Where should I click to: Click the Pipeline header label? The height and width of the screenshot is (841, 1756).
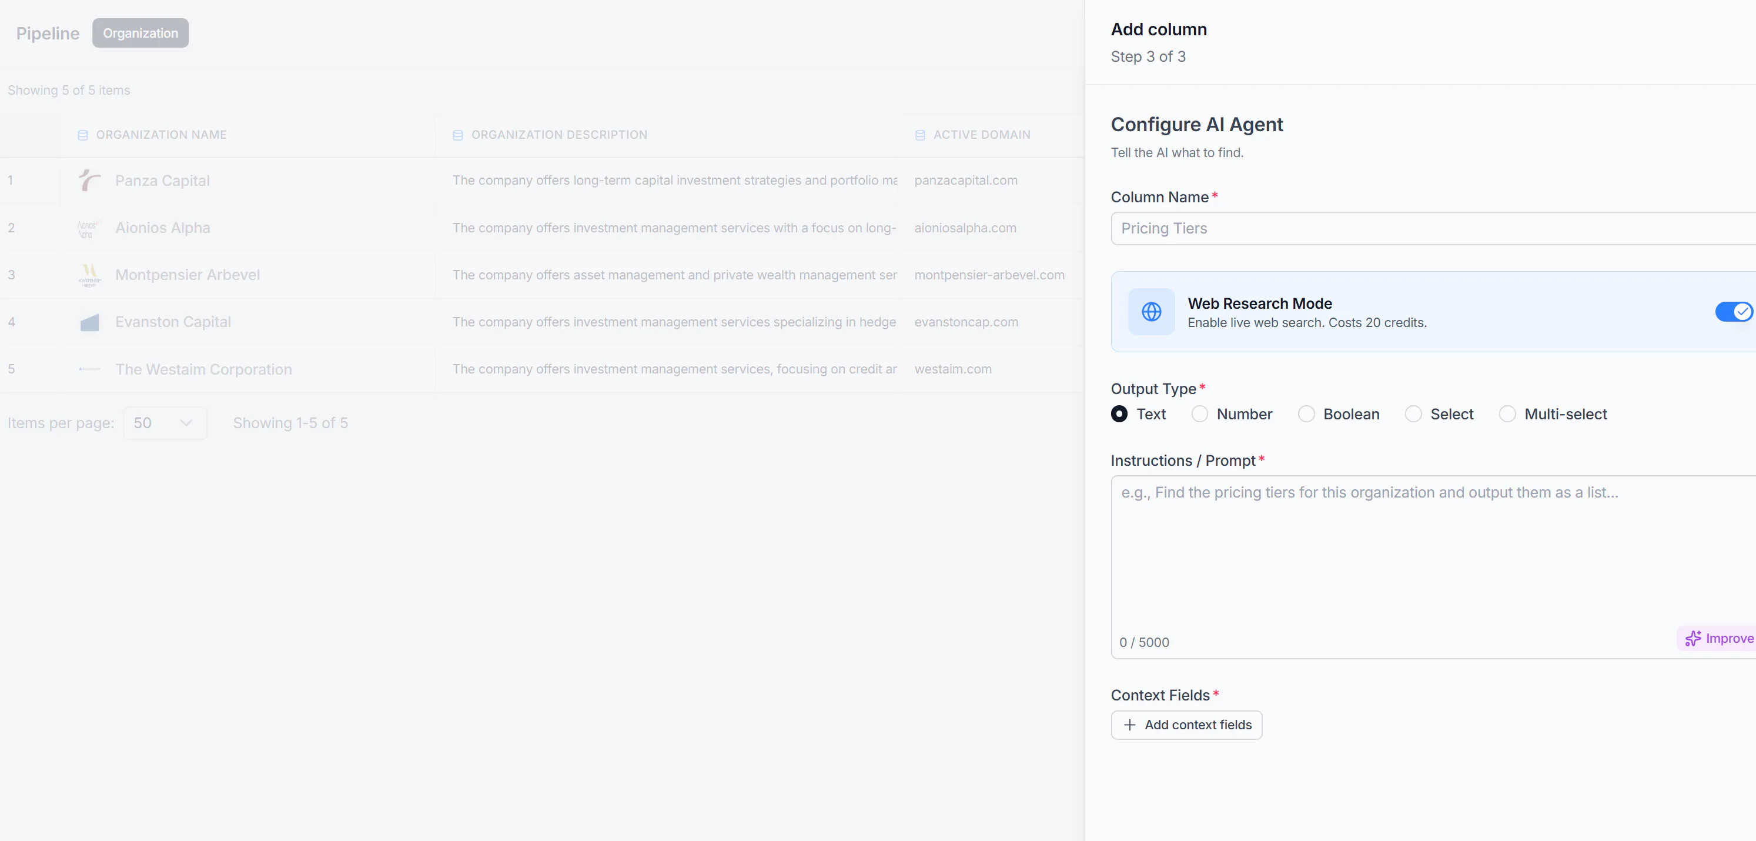coord(48,34)
